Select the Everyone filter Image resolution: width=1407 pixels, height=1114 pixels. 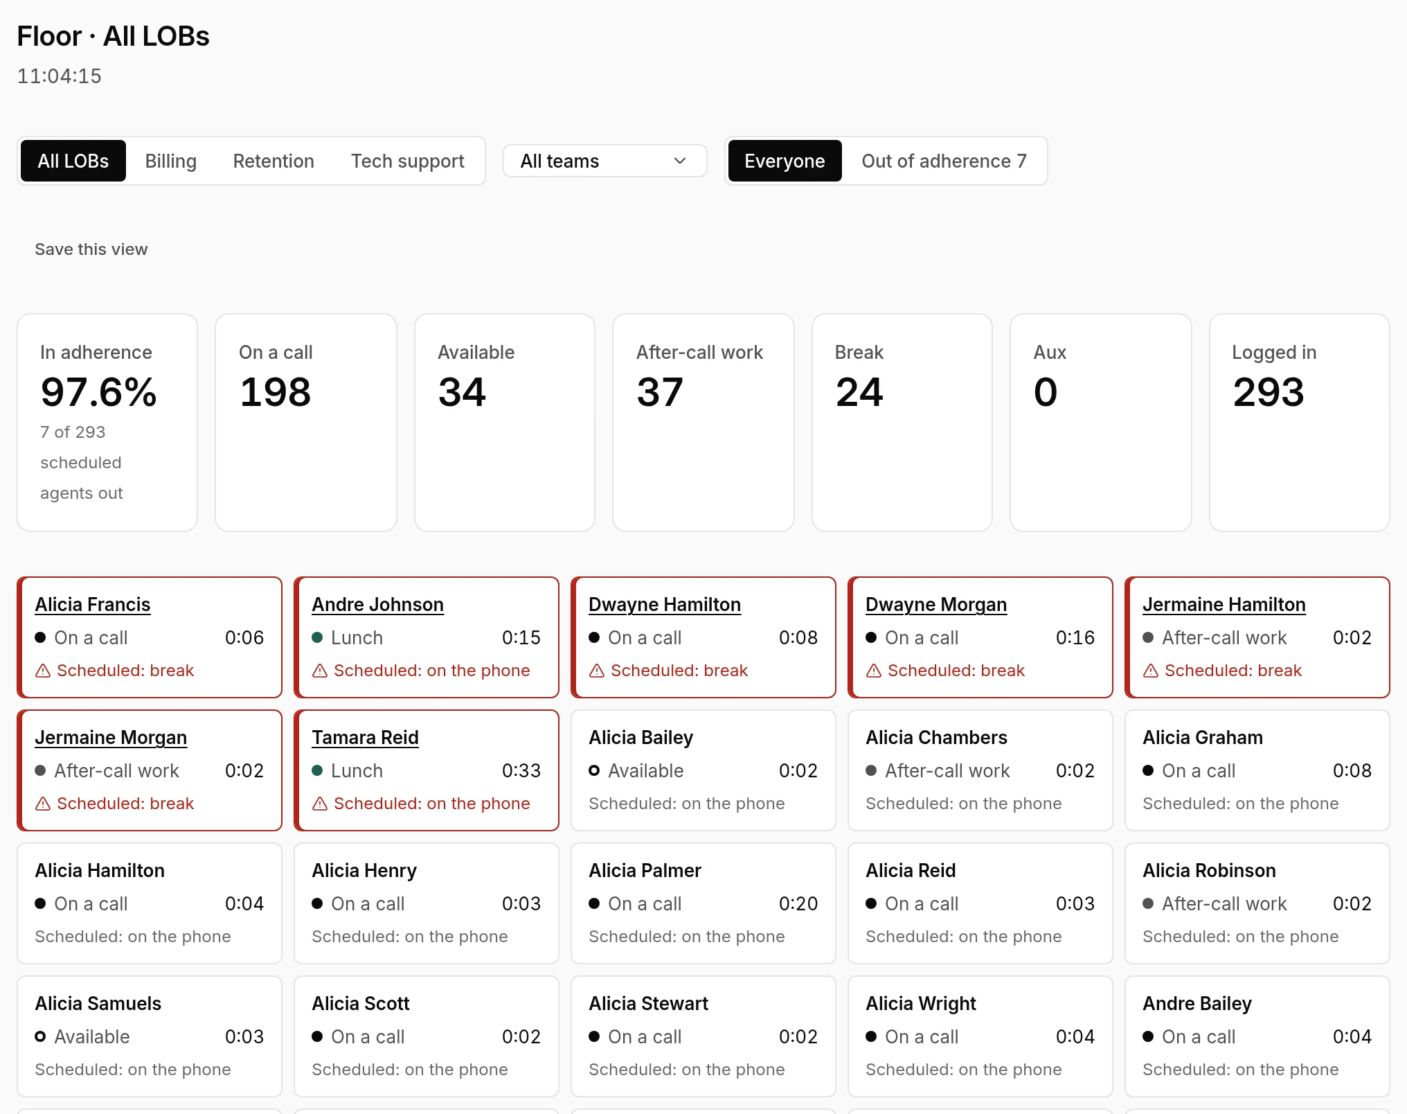pos(785,161)
